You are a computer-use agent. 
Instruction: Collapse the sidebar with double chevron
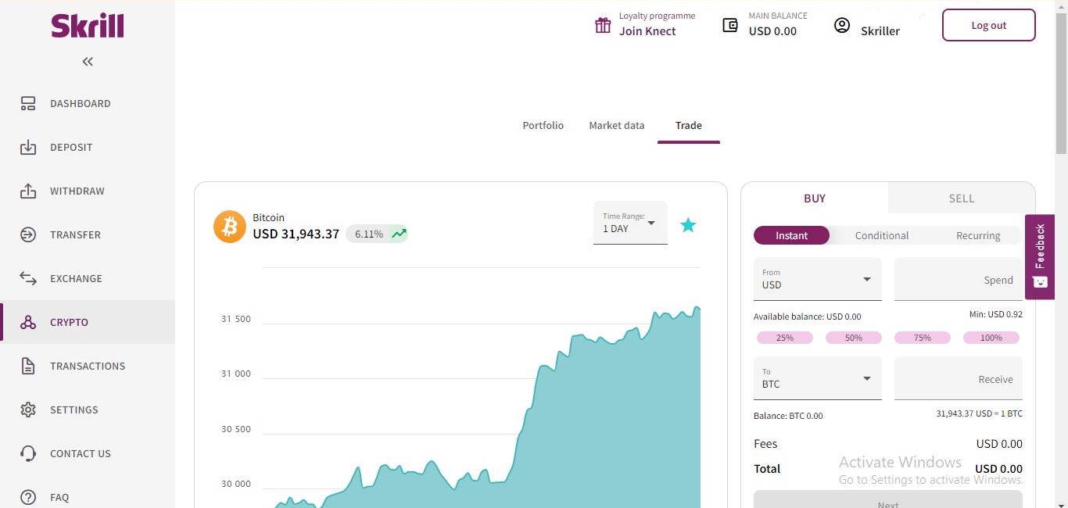click(88, 62)
